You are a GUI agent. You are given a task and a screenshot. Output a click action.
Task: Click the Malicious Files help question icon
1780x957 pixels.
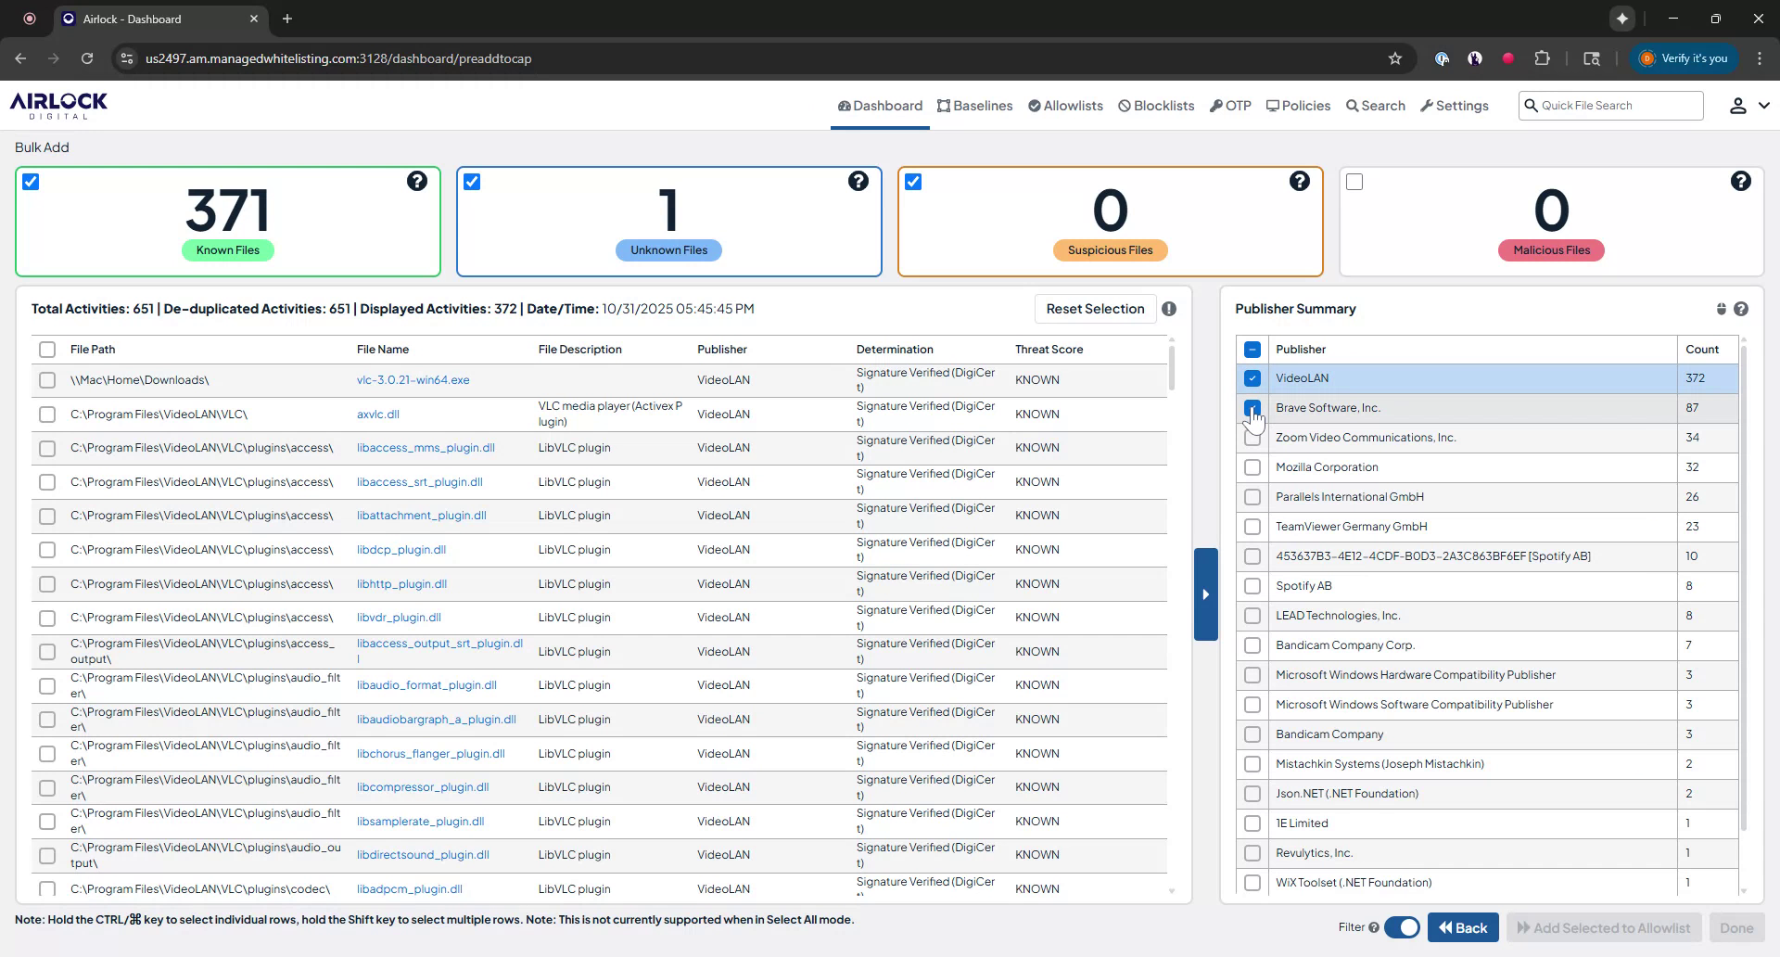coord(1741,181)
